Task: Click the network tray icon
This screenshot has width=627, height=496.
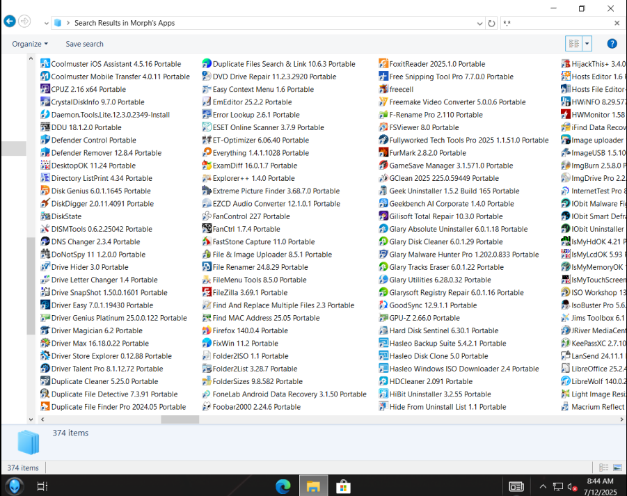Action: [x=558, y=486]
